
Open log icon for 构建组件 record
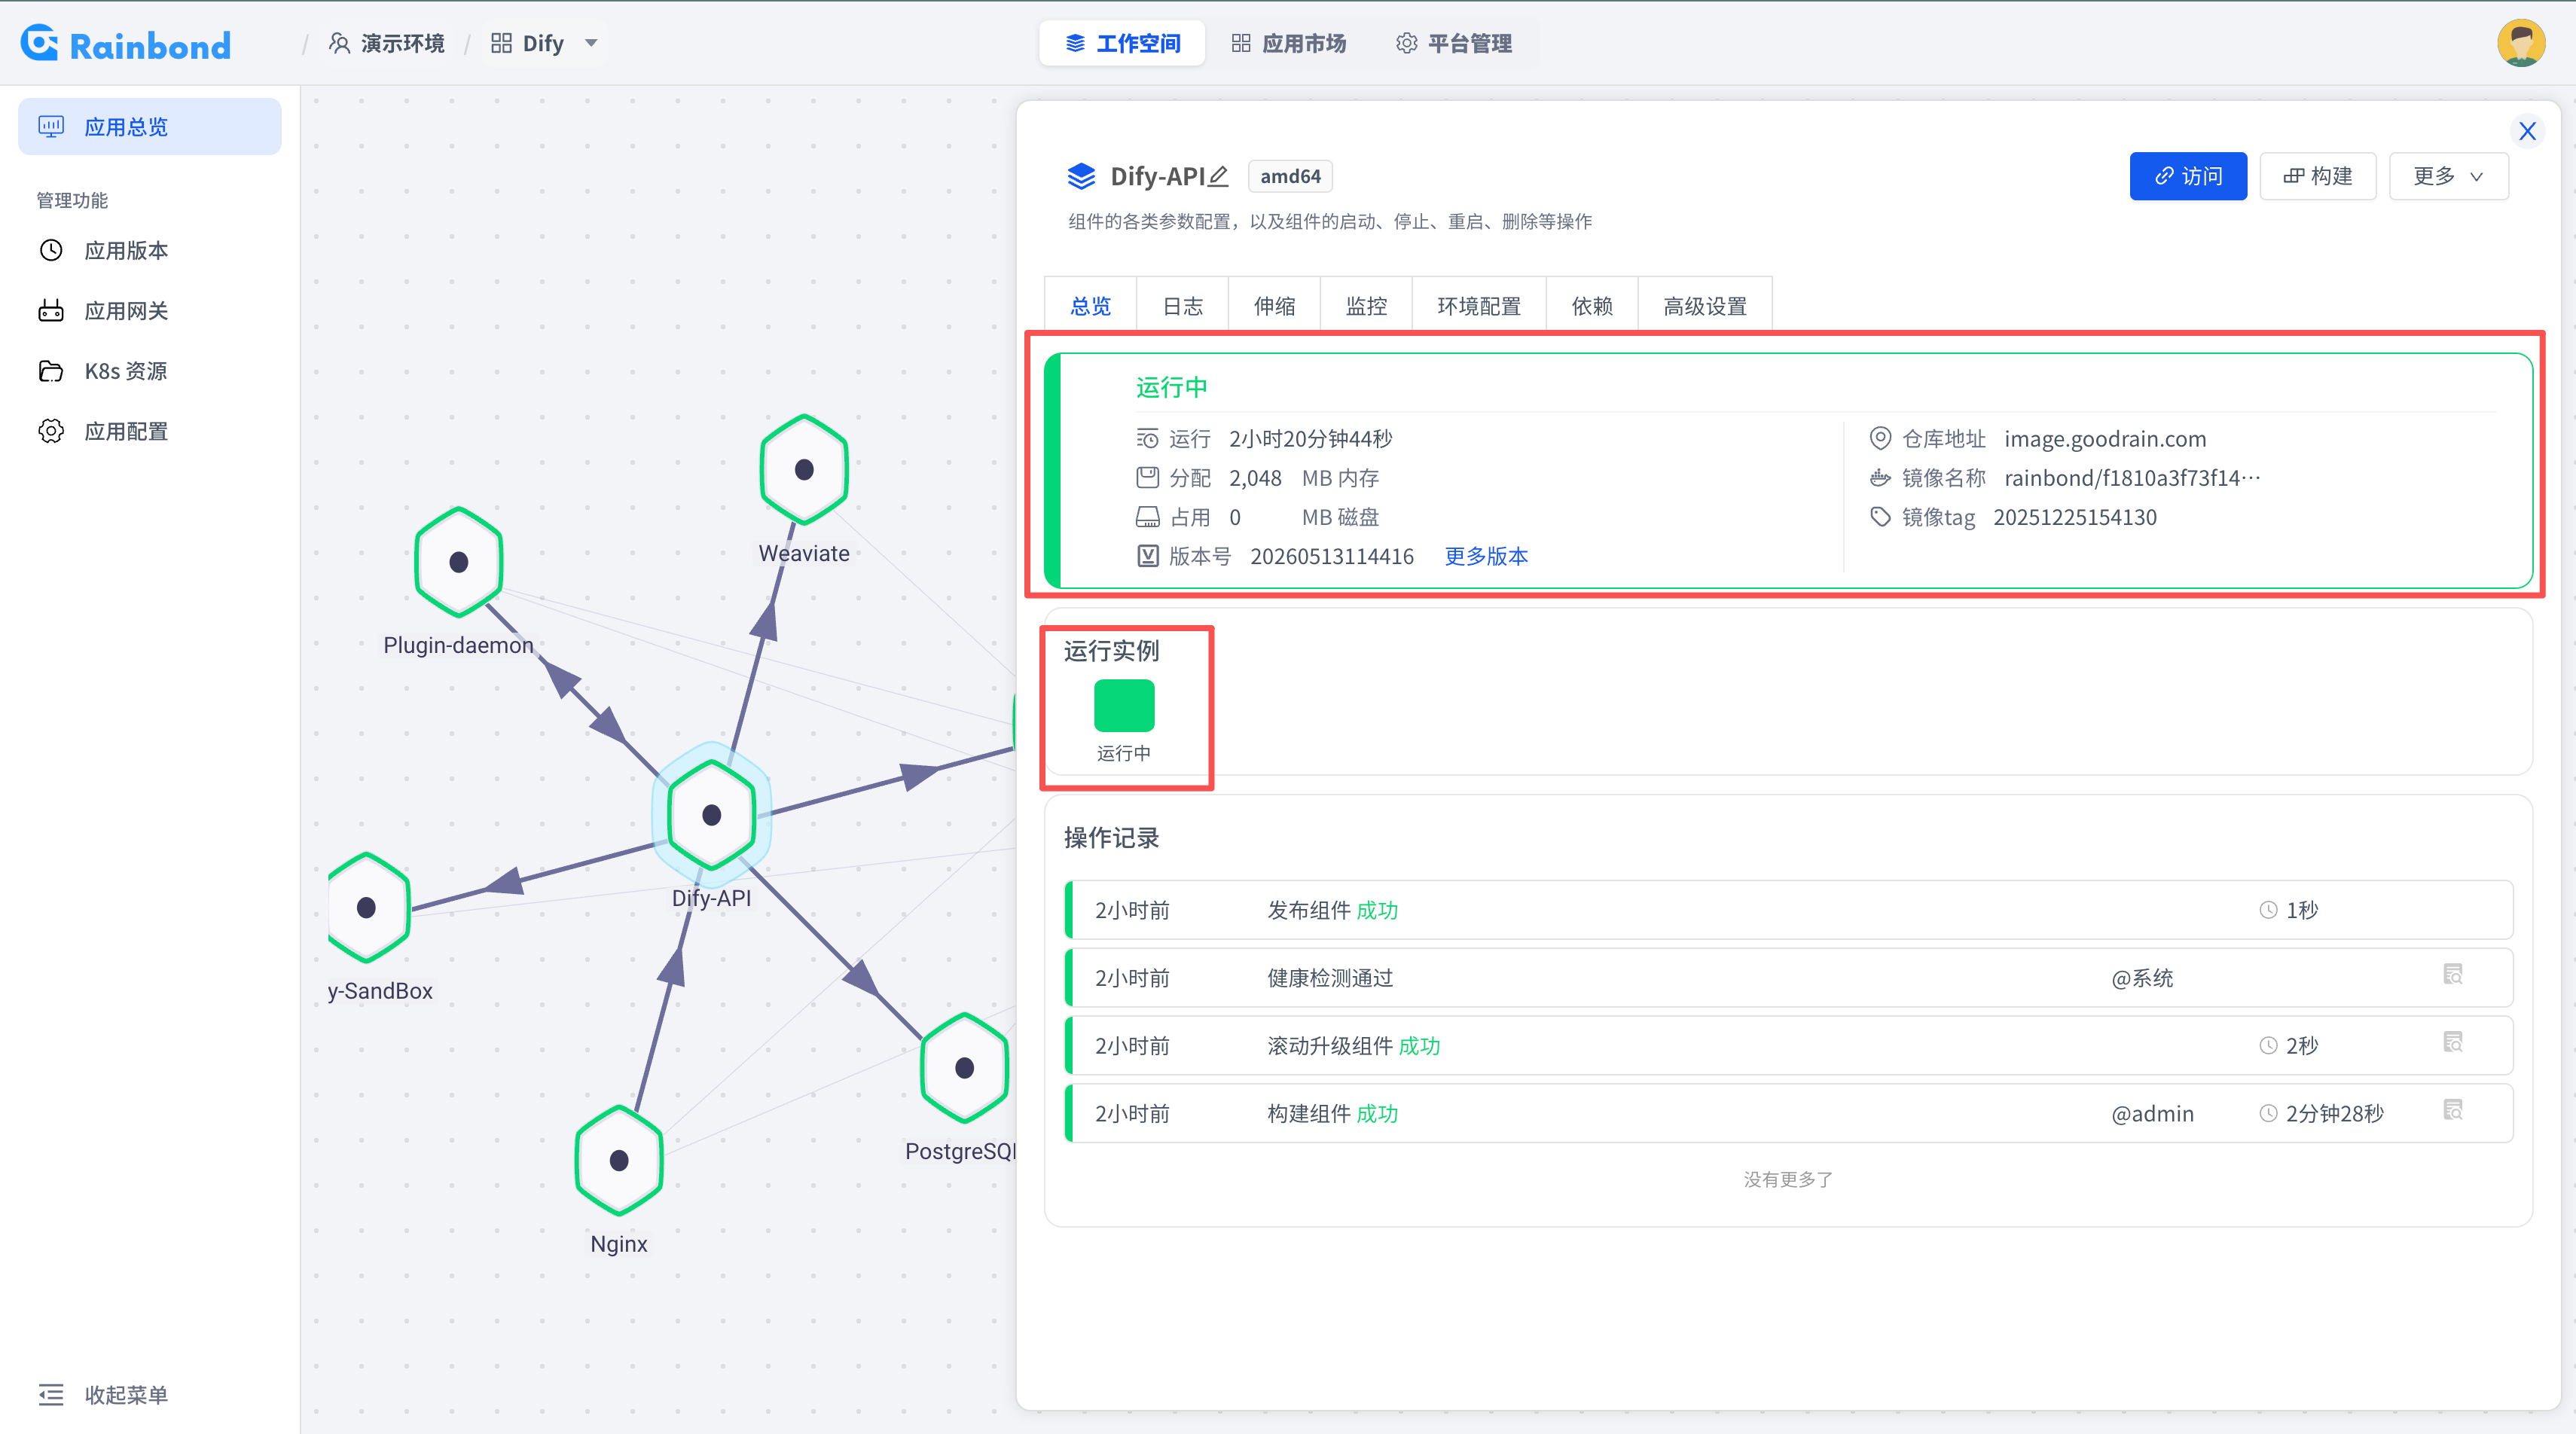2452,1110
